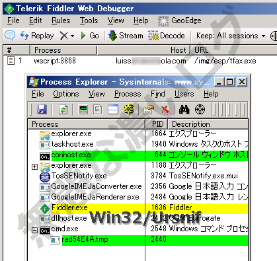Select TosSENotify.exe process row

(x=138, y=176)
